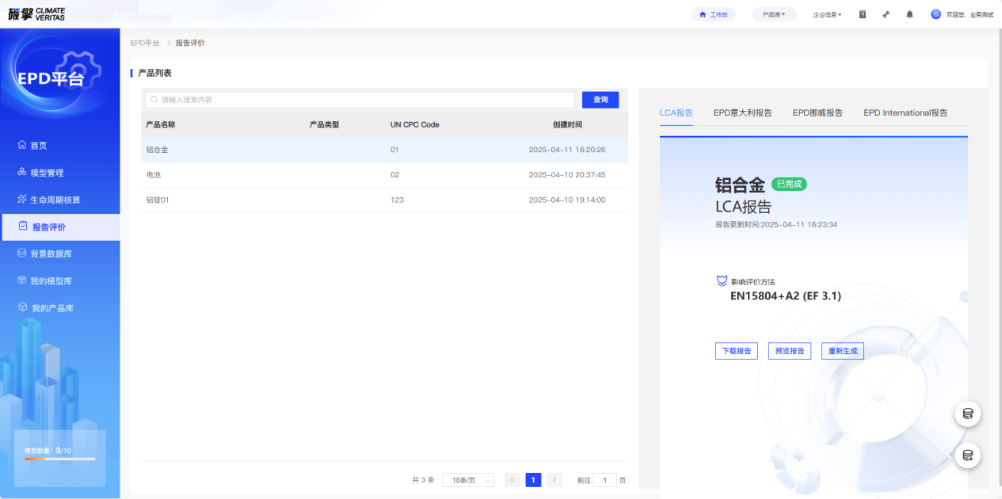Go to 首页 in the sidebar

[x=38, y=146]
